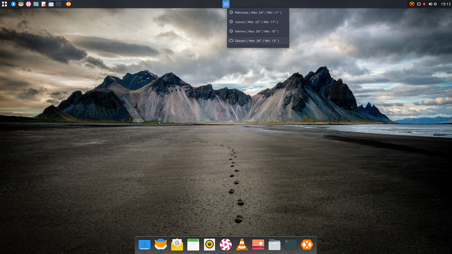Select the Miércoles forecast entry
Image resolution: width=452 pixels, height=254 pixels.
[x=258, y=12]
